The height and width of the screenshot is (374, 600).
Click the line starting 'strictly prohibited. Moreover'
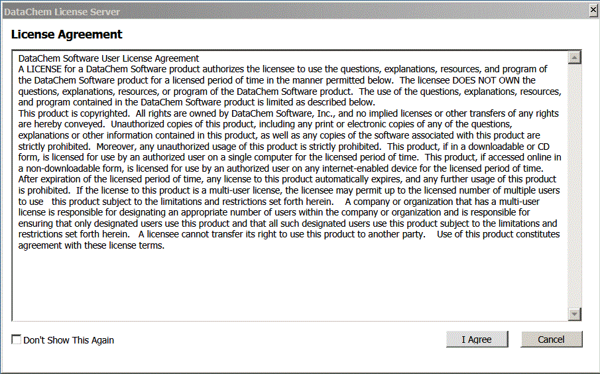click(284, 147)
